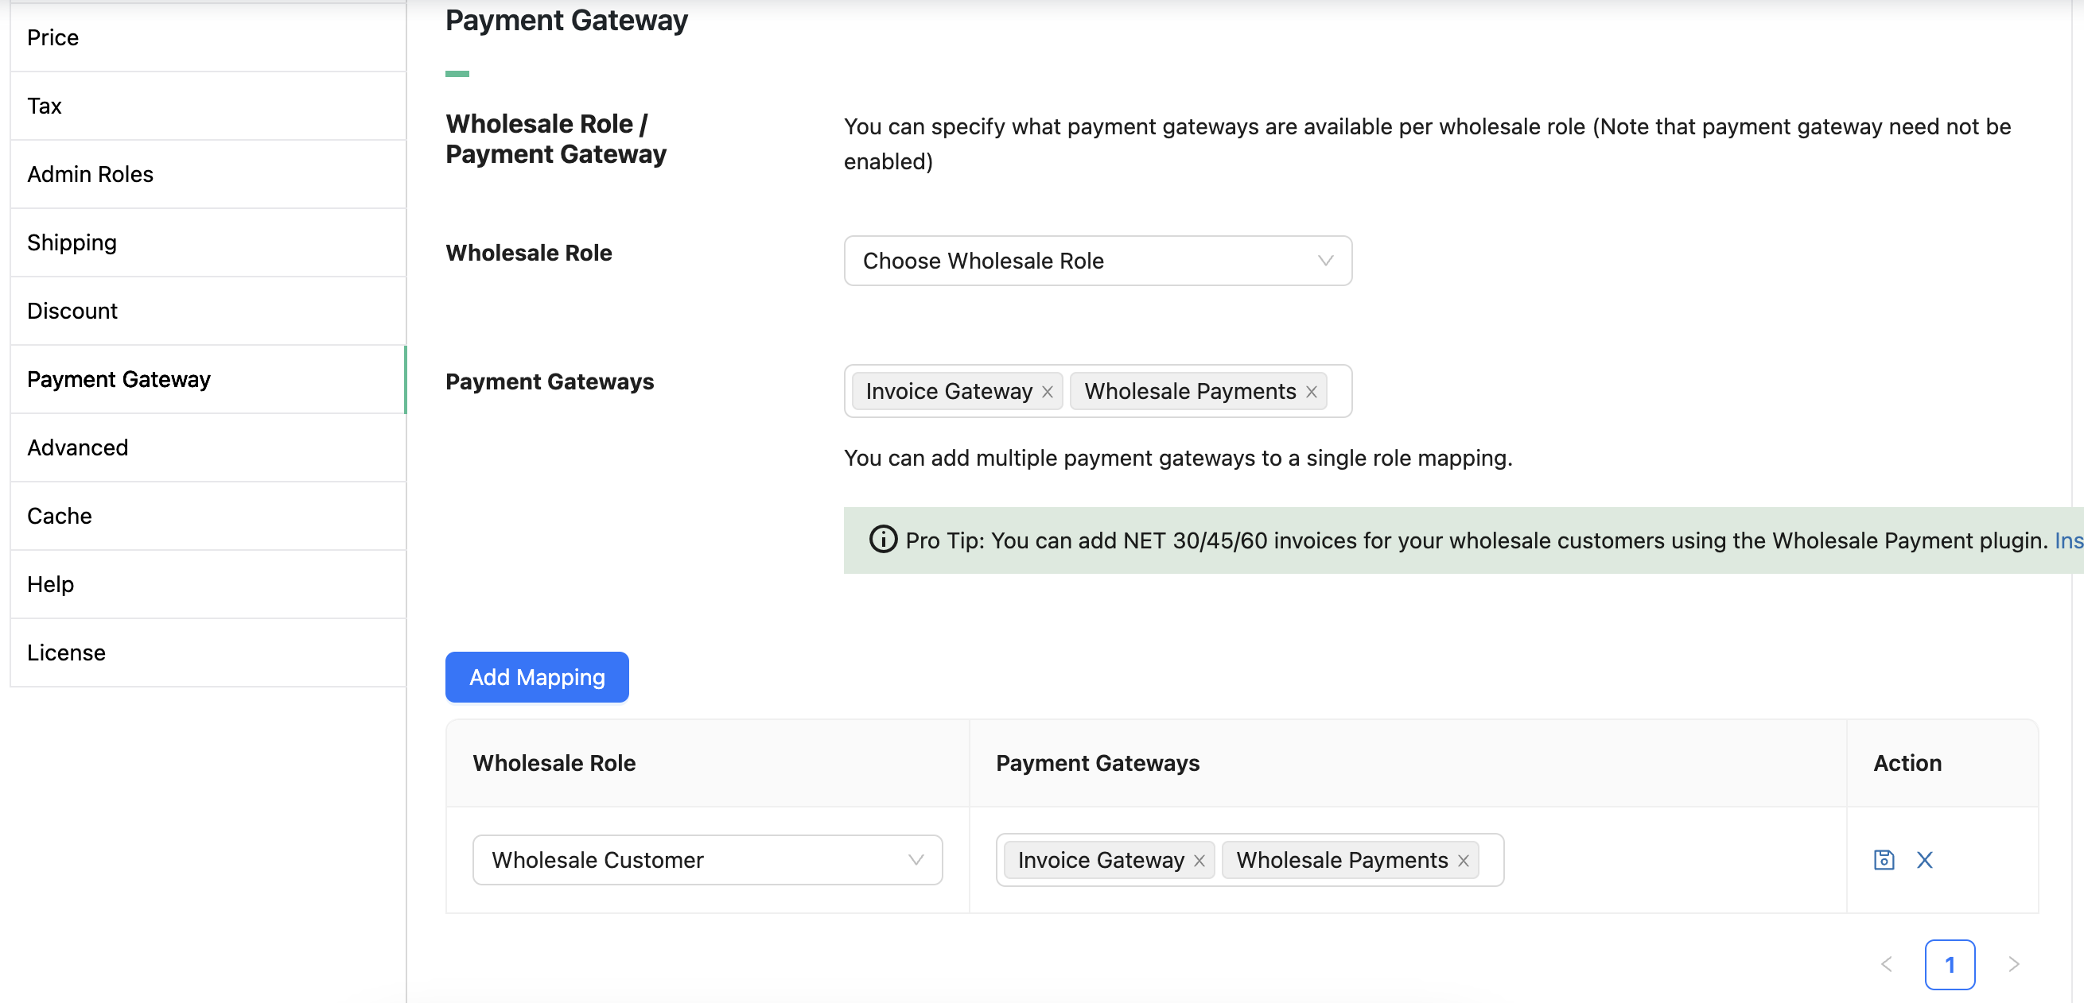Go to the next page with the right chevron

pyautogui.click(x=2015, y=964)
